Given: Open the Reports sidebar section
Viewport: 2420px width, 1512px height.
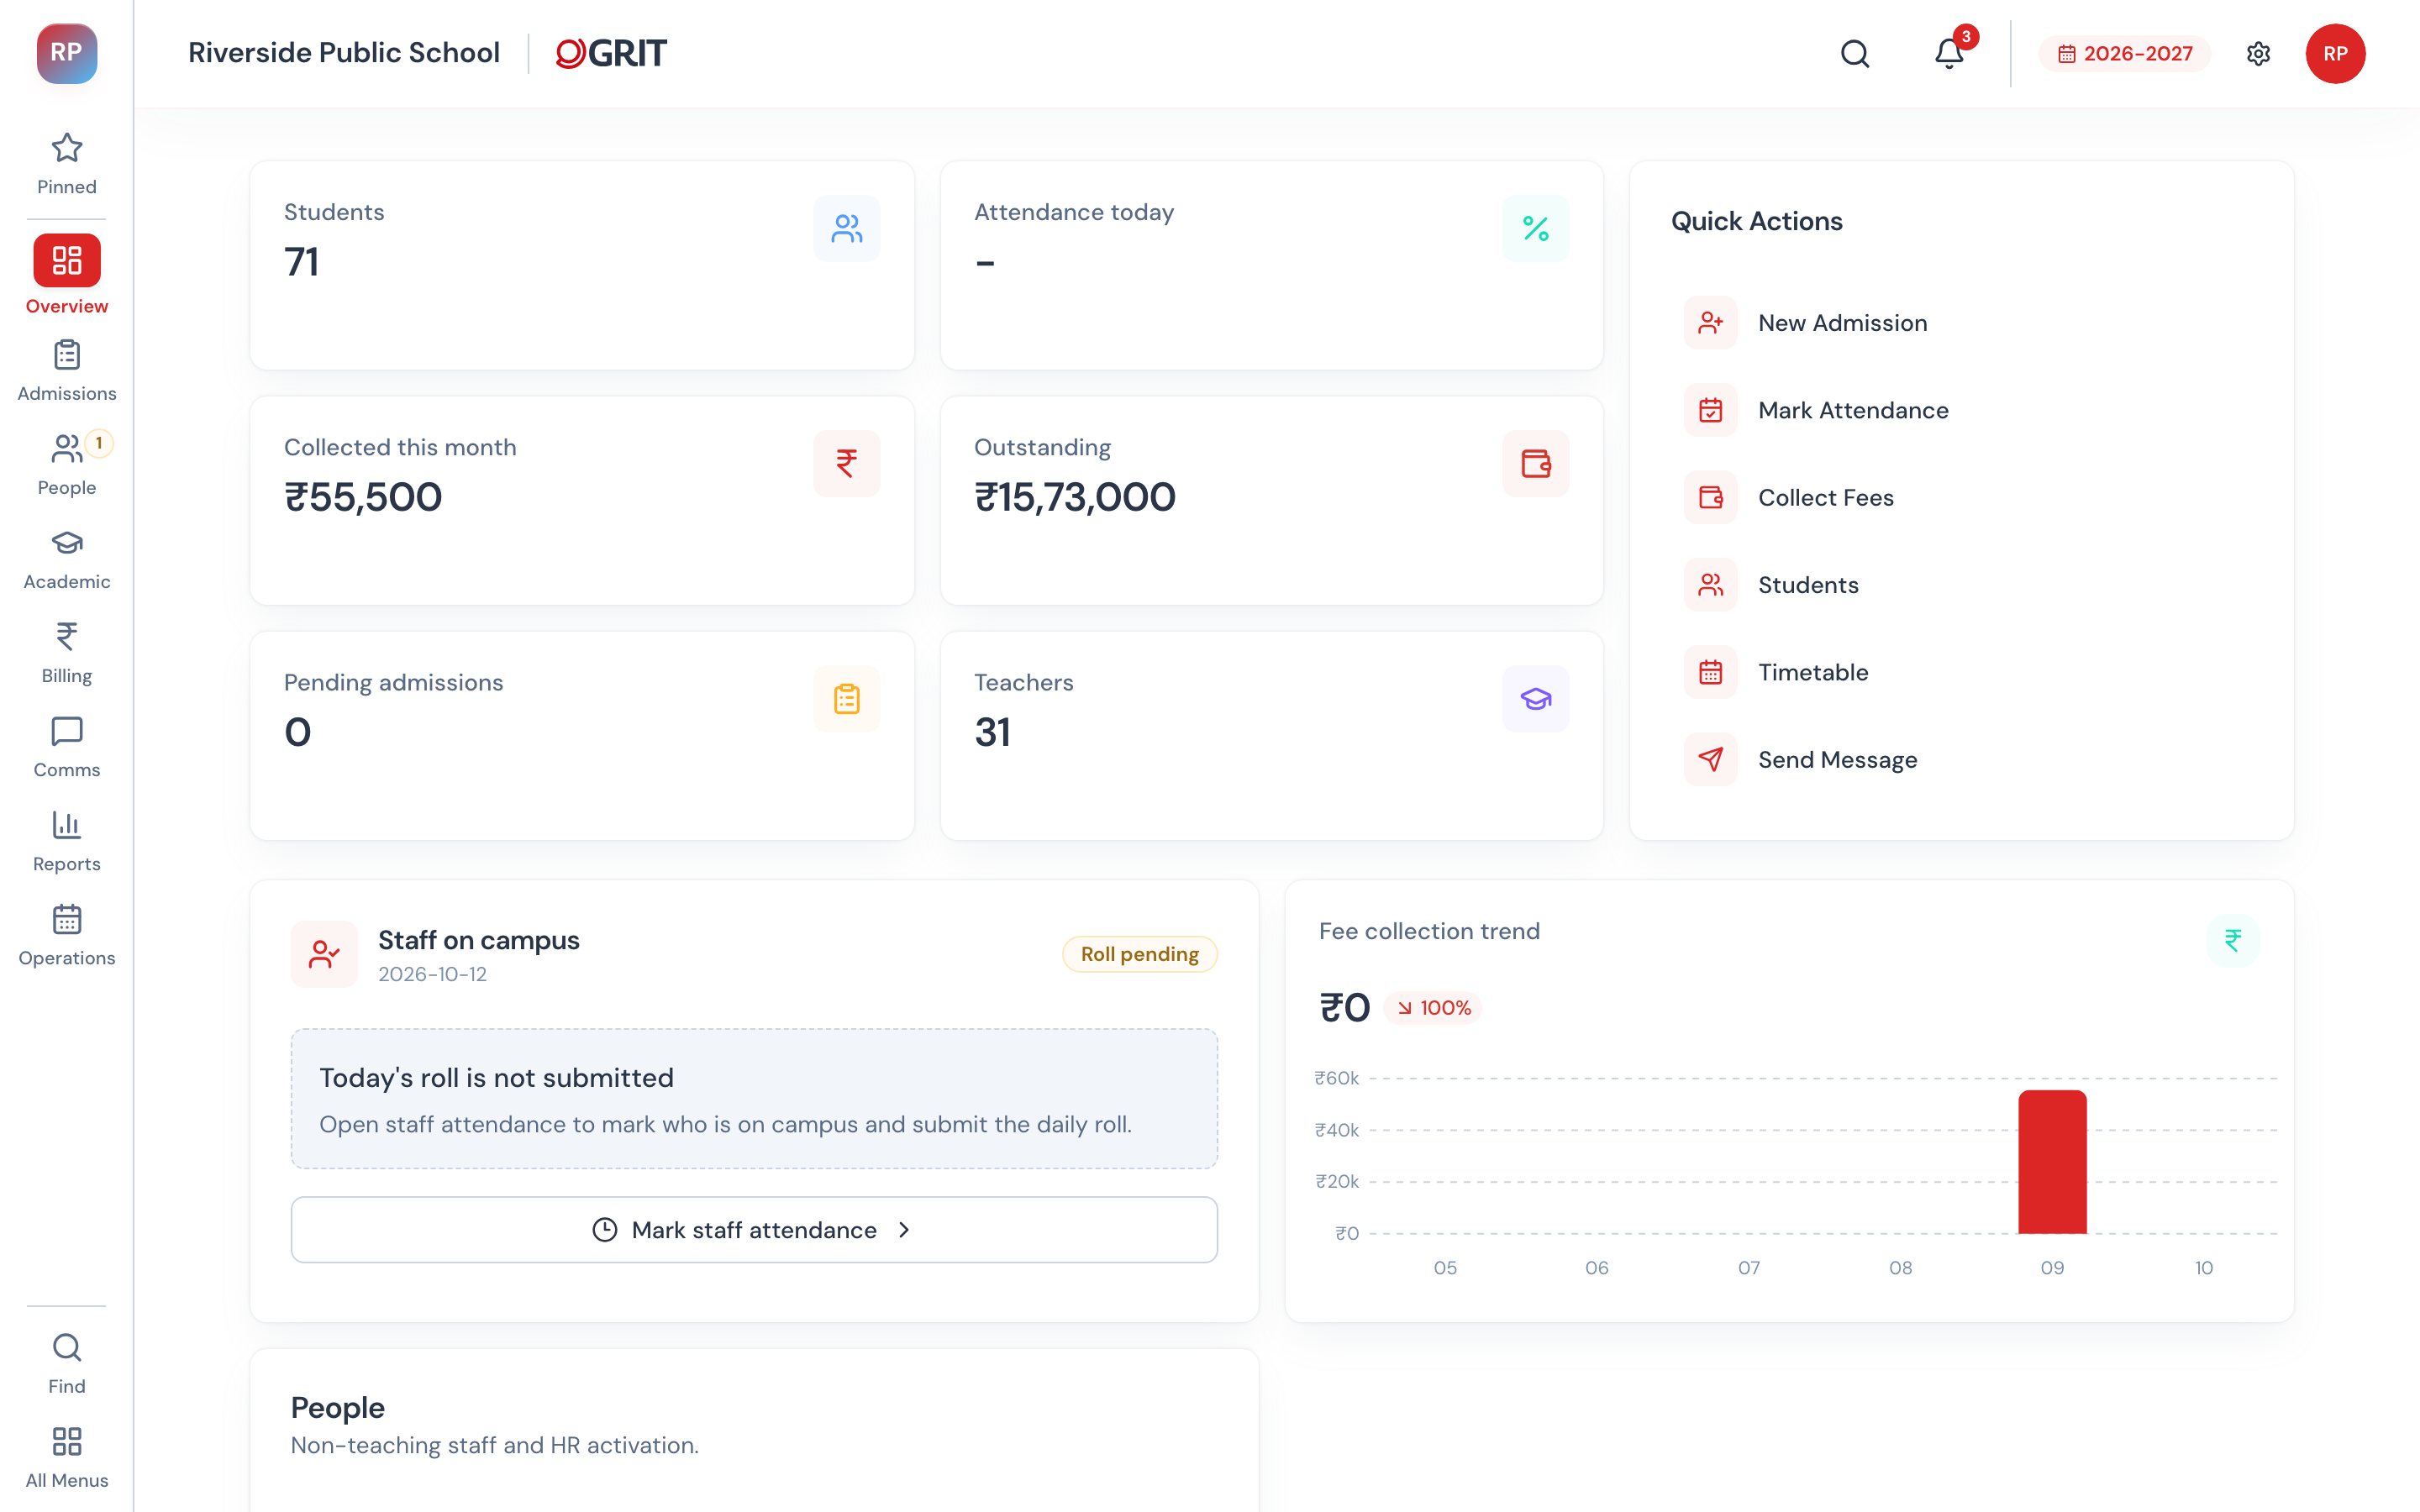Looking at the screenshot, I should [67, 841].
